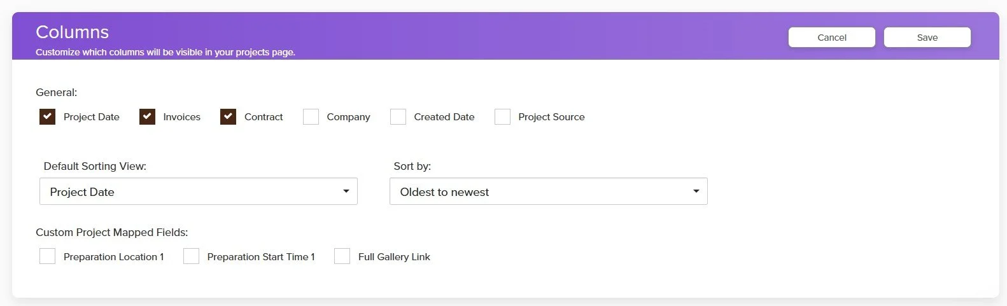Screen dimensions: 1007x306
Task: Uncheck the Project Date checkbox
Action: tap(47, 116)
